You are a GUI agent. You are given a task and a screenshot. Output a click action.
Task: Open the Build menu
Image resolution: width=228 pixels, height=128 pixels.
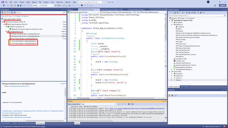coord(28,2)
